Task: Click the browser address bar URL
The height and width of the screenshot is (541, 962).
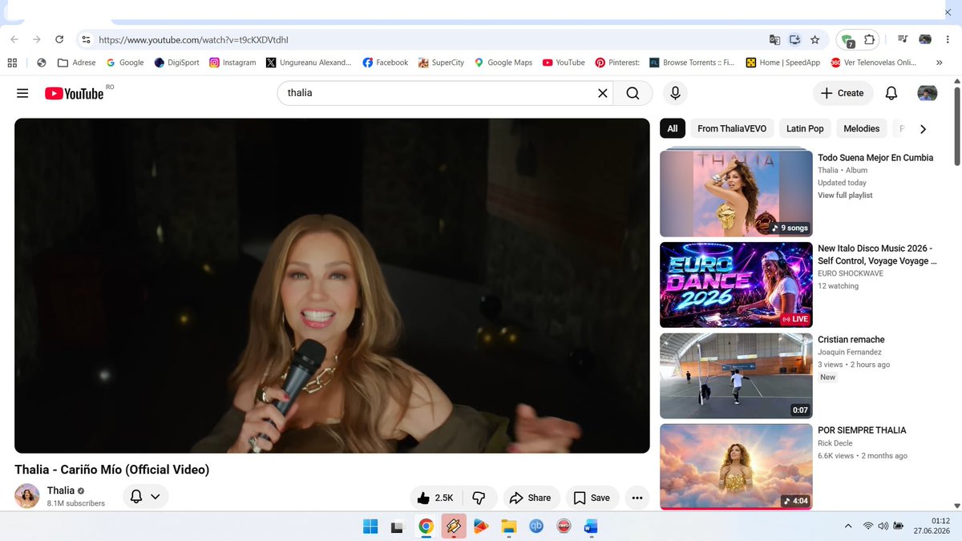Action: pyautogui.click(x=193, y=39)
